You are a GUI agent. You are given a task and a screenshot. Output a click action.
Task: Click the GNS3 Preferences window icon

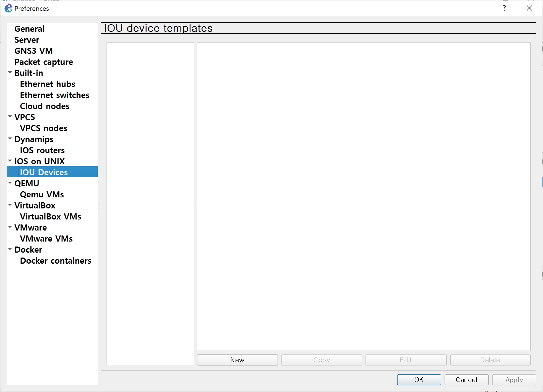click(x=8, y=8)
